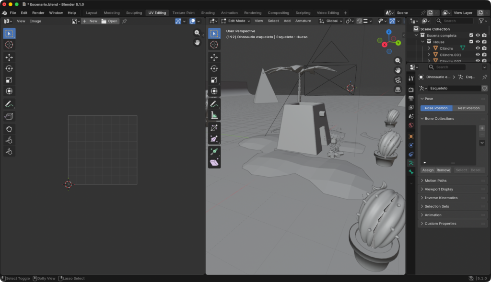Screen dimensions: 491x282
Task: Select the Annotate tool in UV editor
Action: point(9,104)
